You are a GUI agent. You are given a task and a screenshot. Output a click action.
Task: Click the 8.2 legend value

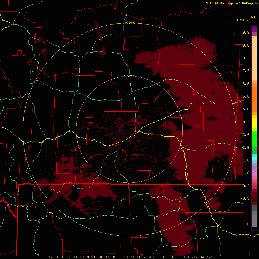(246, 58)
